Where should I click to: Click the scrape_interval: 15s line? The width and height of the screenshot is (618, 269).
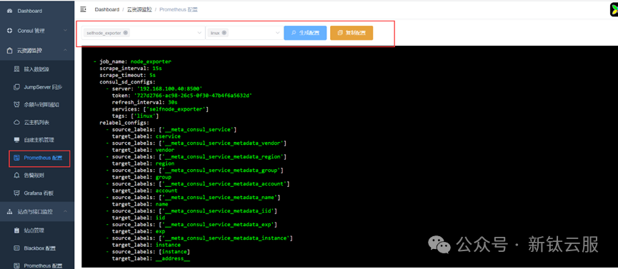(x=131, y=68)
